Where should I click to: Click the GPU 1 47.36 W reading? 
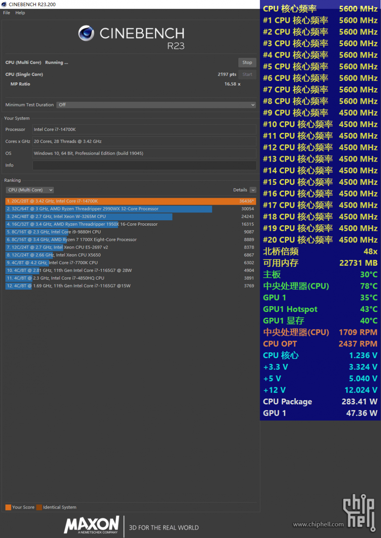click(x=320, y=413)
